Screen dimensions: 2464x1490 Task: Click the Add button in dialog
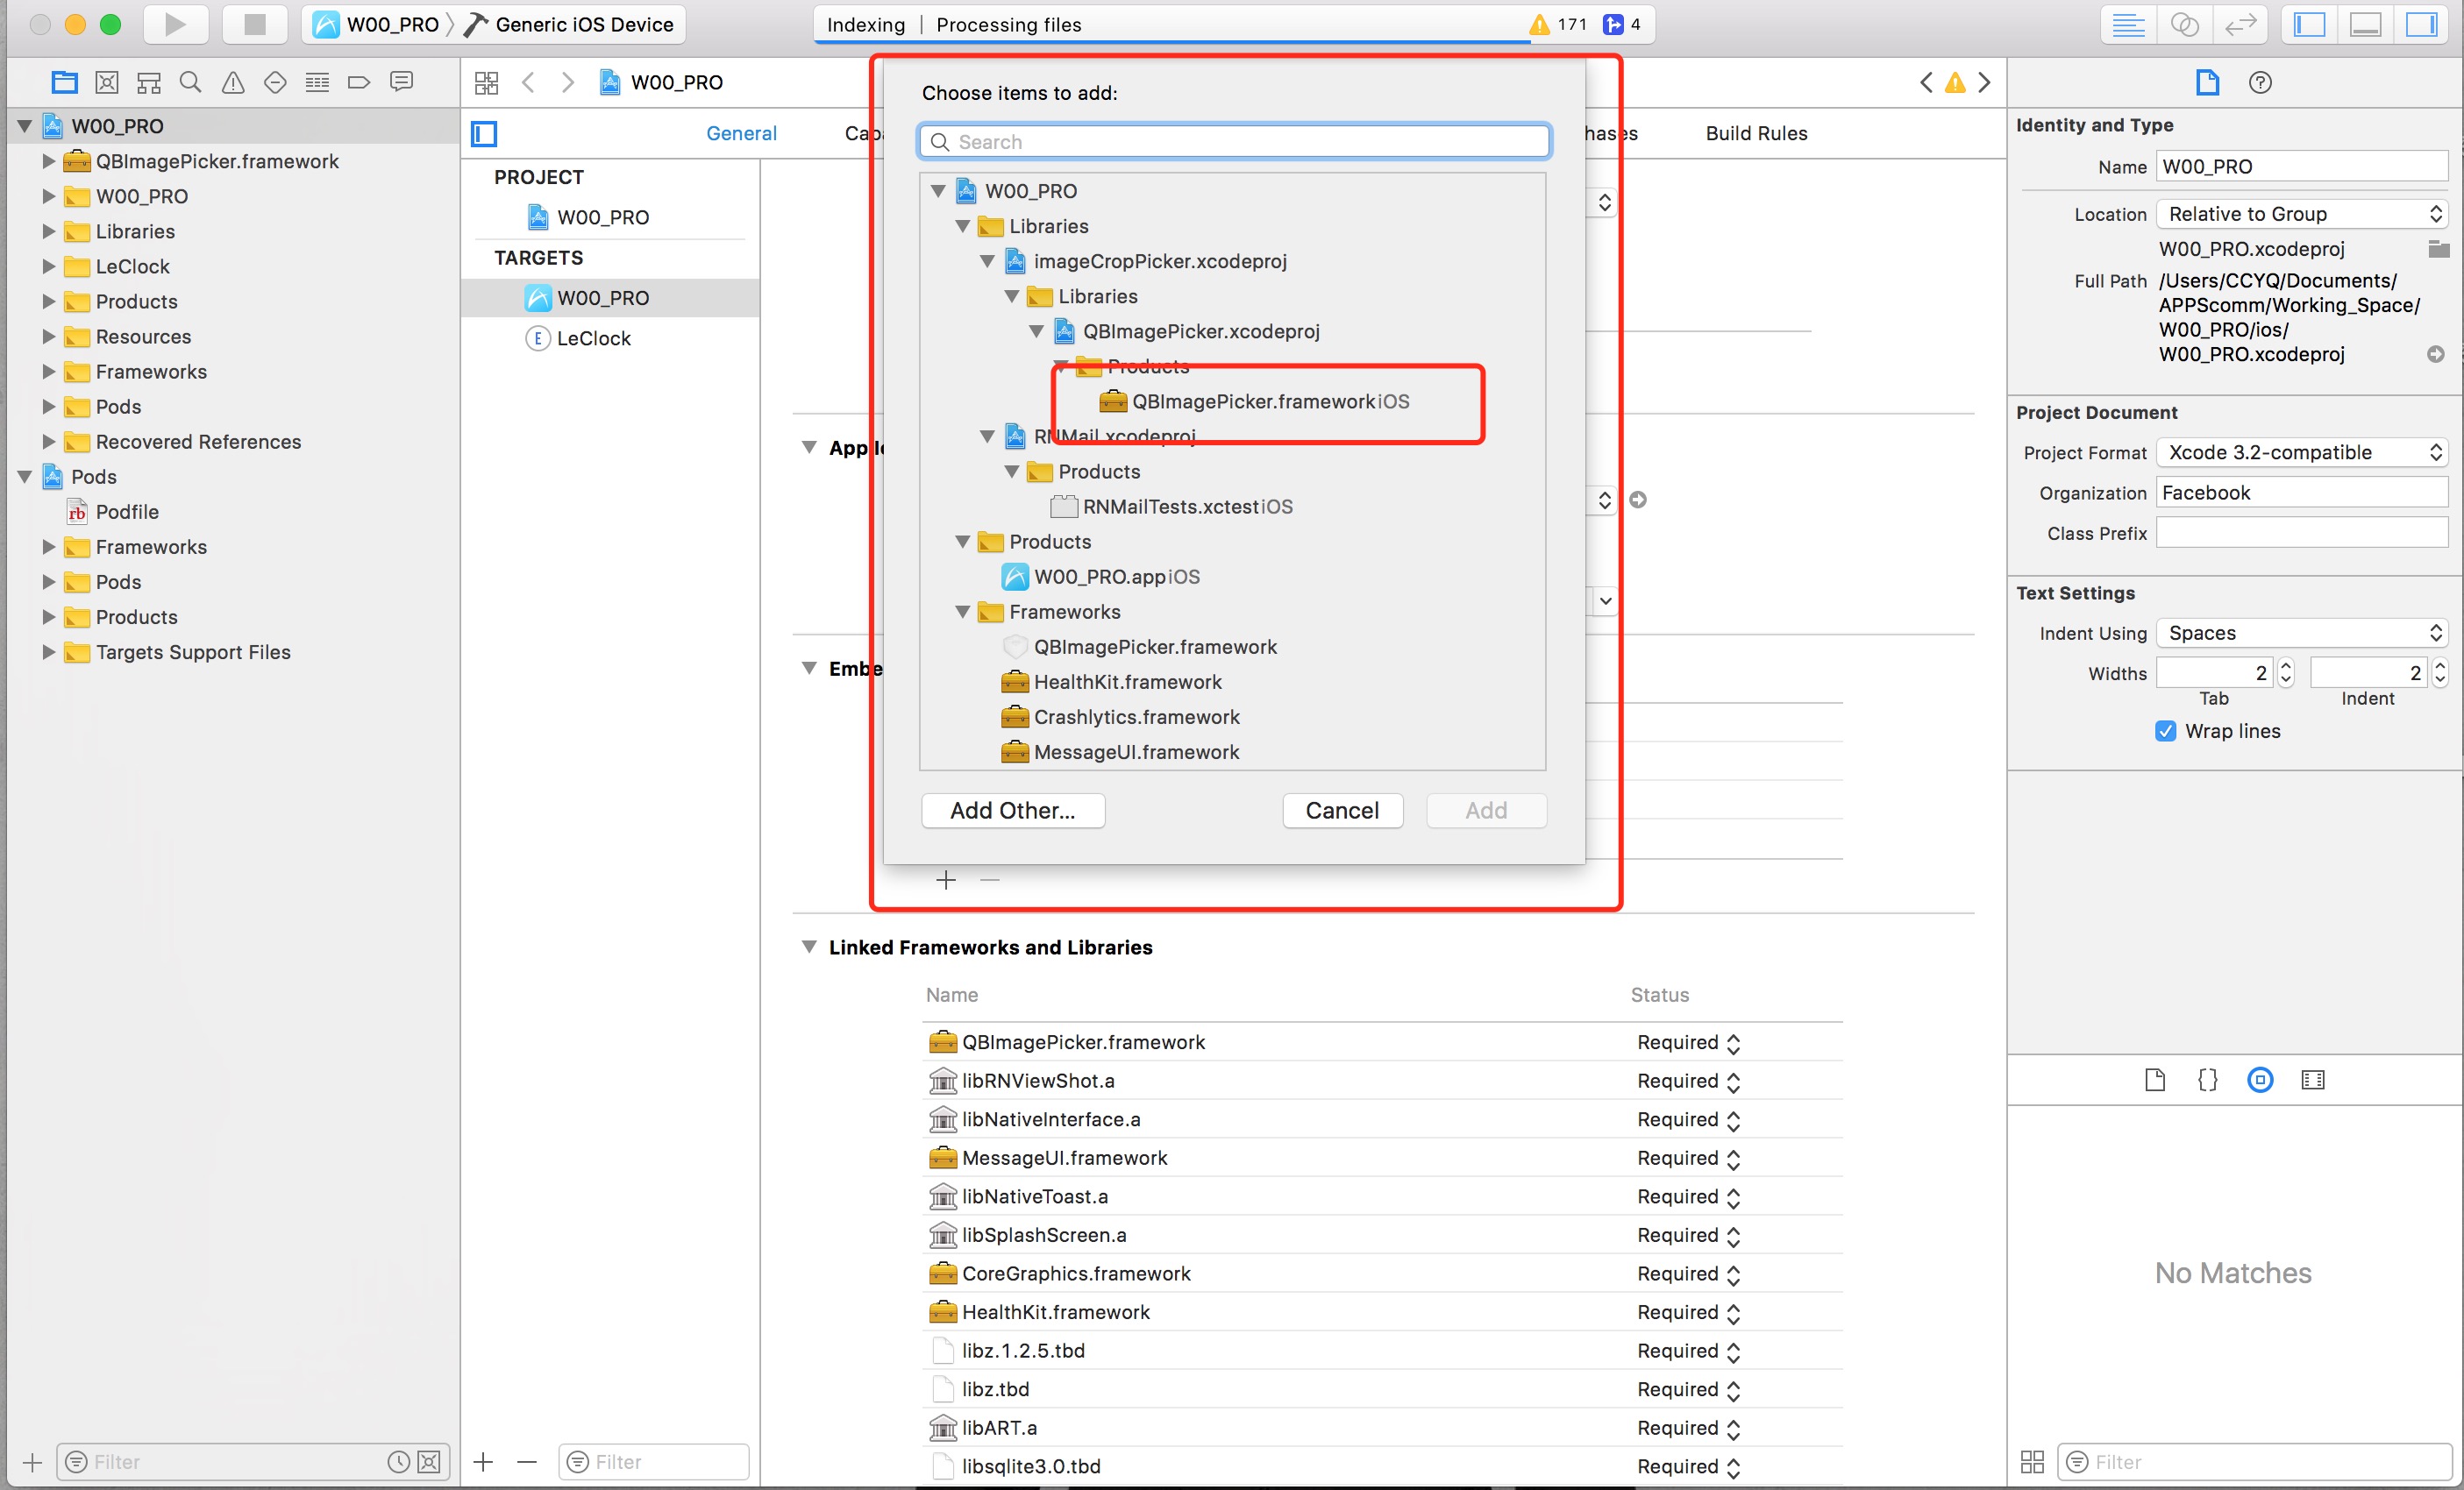point(1486,811)
